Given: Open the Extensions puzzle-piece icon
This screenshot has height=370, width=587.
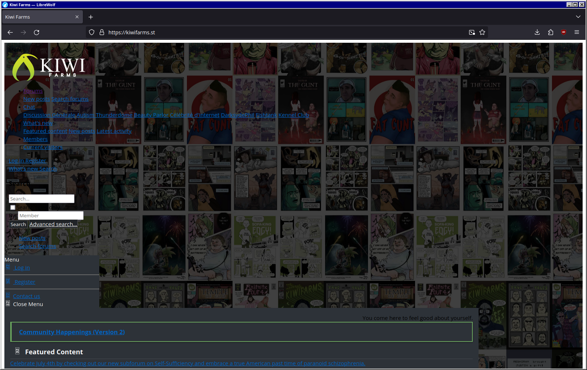Looking at the screenshot, I should (x=550, y=33).
